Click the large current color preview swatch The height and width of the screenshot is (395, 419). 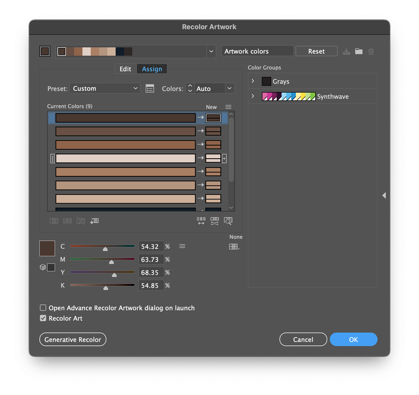click(x=47, y=248)
